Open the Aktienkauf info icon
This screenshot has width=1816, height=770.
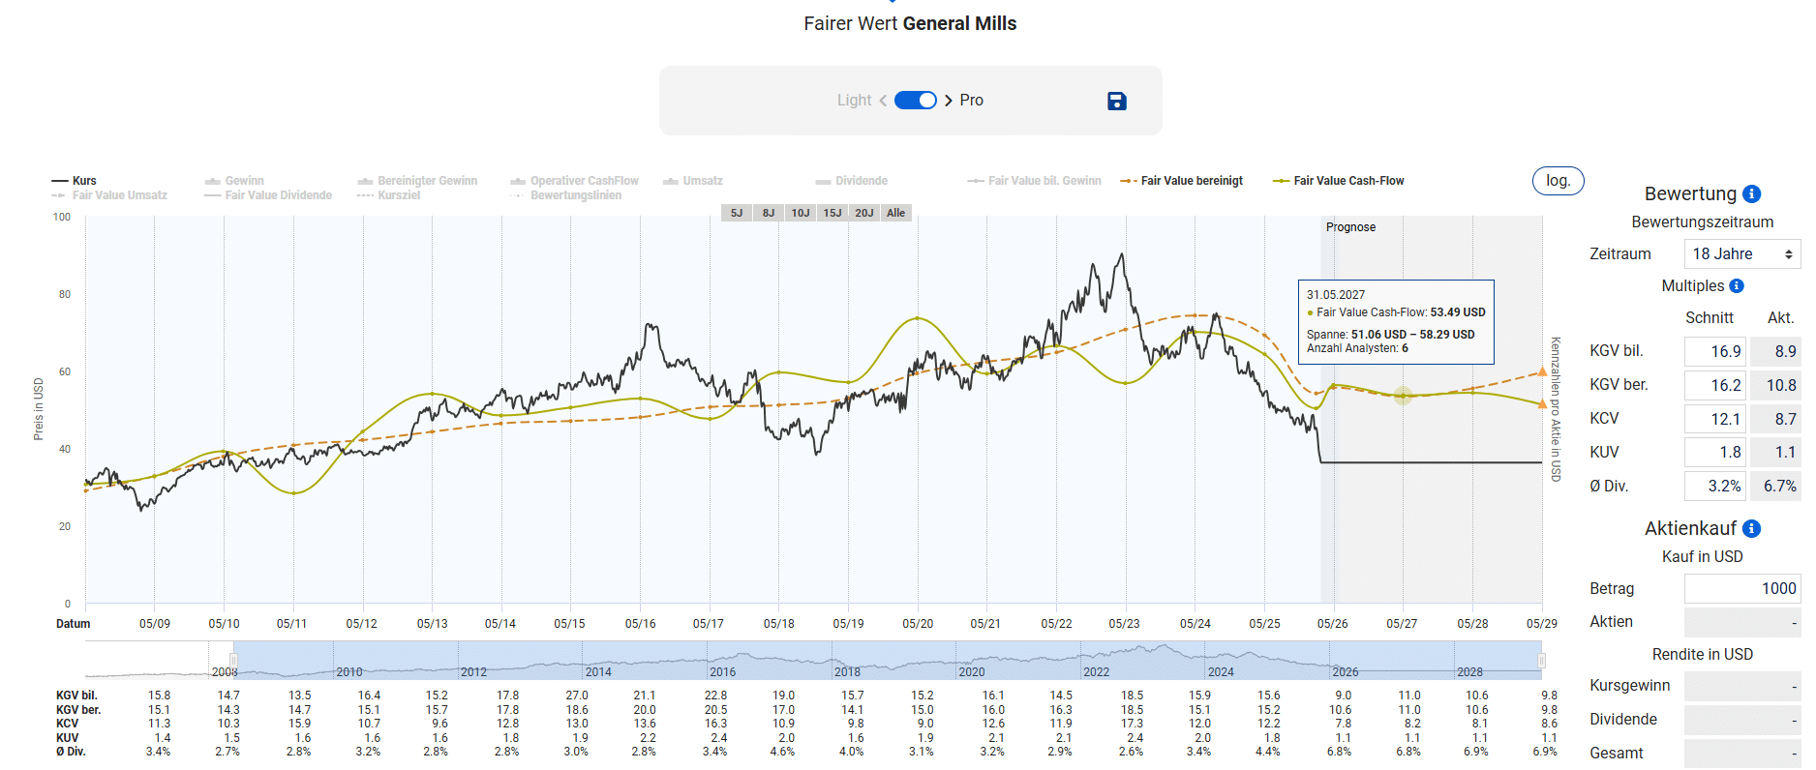click(1750, 528)
